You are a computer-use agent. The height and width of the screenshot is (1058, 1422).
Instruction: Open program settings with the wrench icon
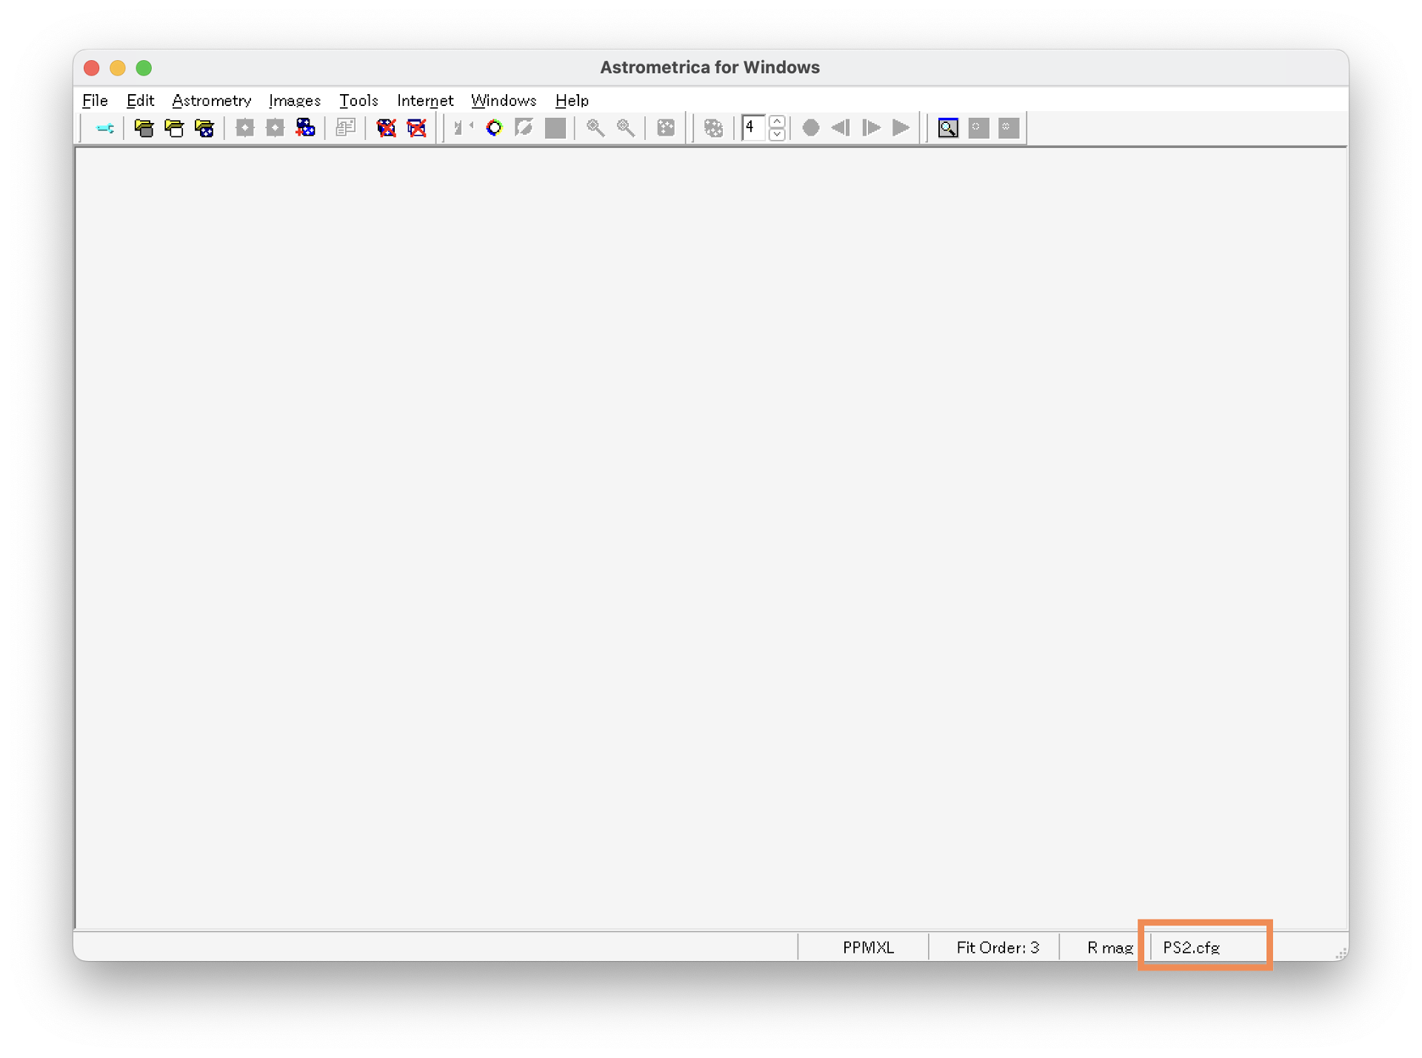105,128
